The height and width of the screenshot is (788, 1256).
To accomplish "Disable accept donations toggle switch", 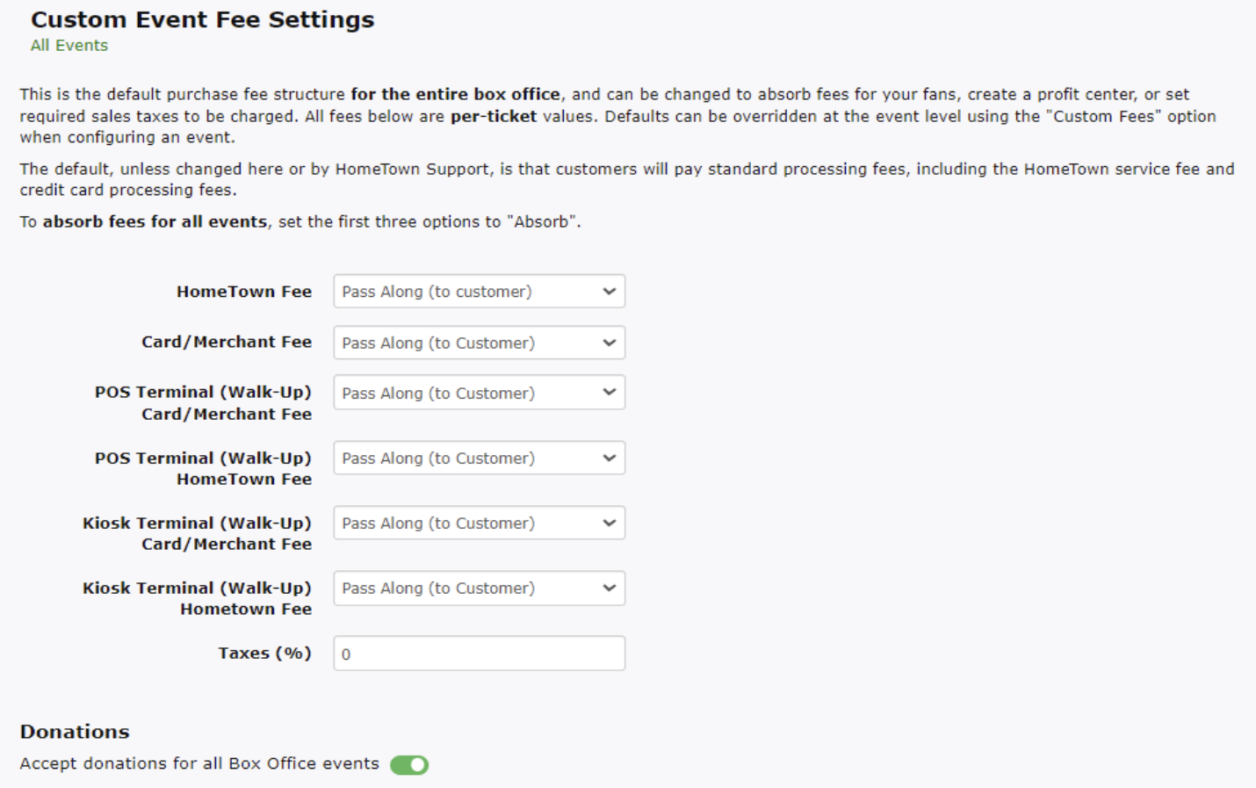I will (x=409, y=764).
